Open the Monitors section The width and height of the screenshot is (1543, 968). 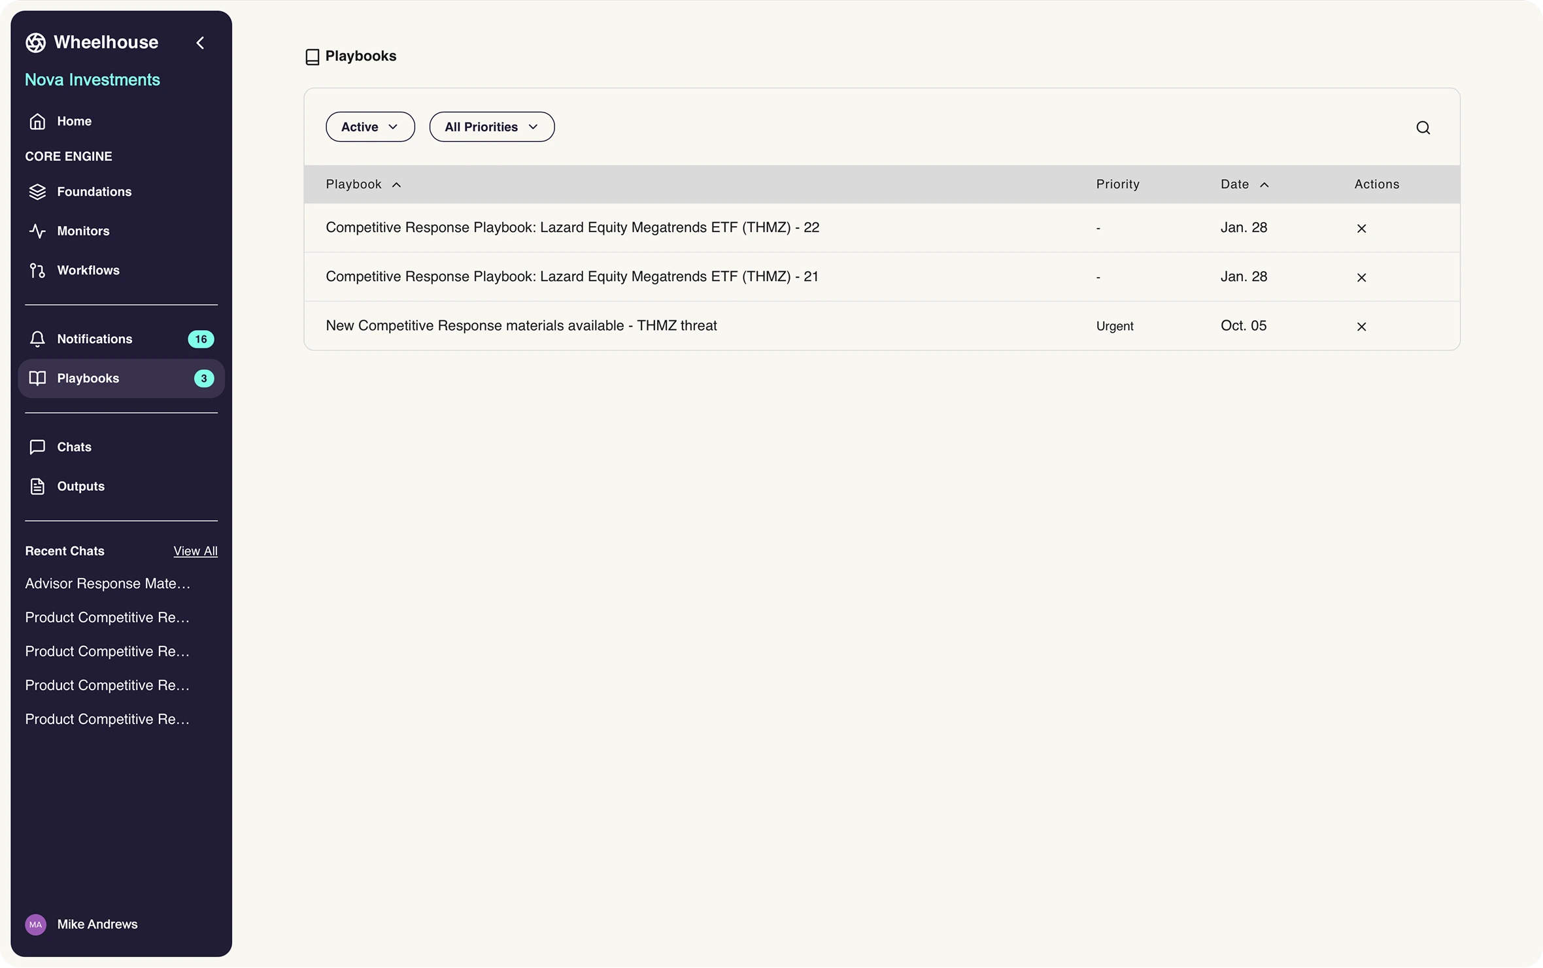(x=82, y=231)
